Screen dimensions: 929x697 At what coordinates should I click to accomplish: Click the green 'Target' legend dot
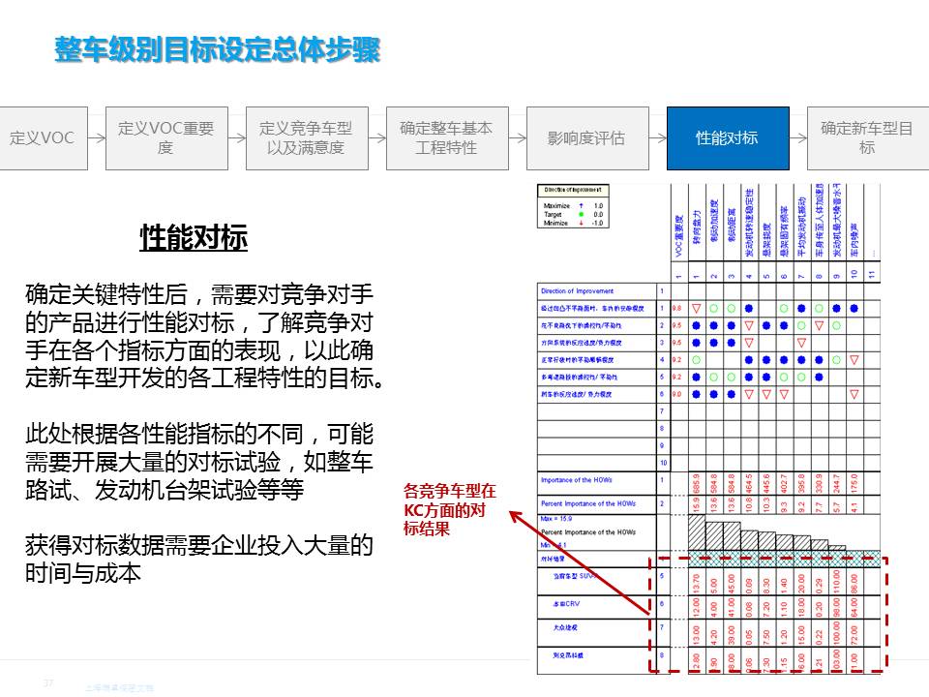tap(582, 215)
